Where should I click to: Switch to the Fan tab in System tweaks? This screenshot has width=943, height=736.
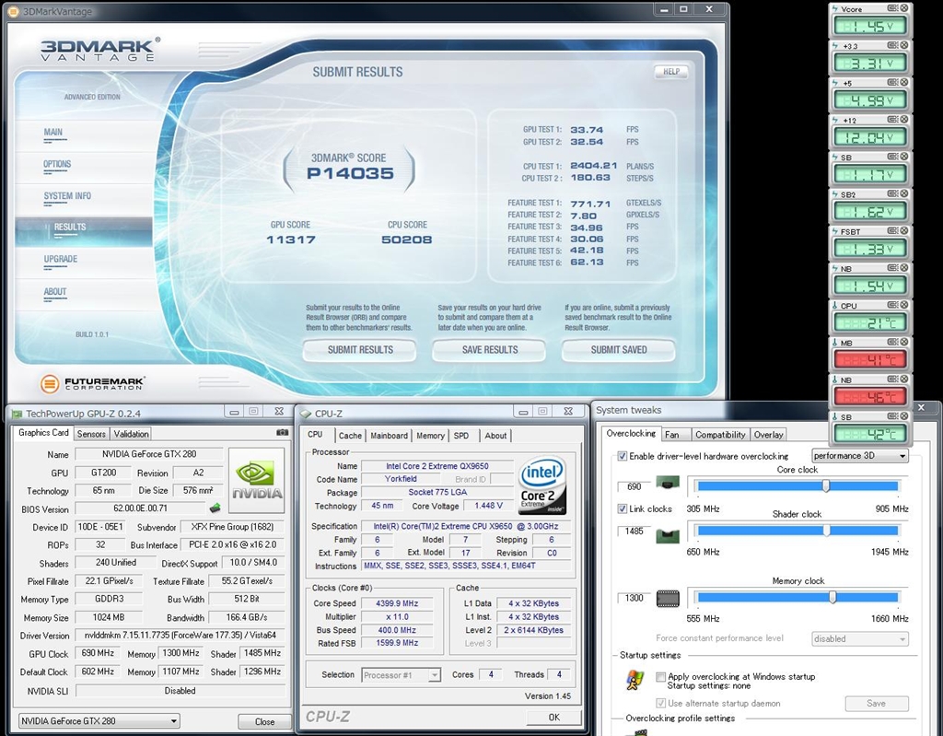(672, 435)
